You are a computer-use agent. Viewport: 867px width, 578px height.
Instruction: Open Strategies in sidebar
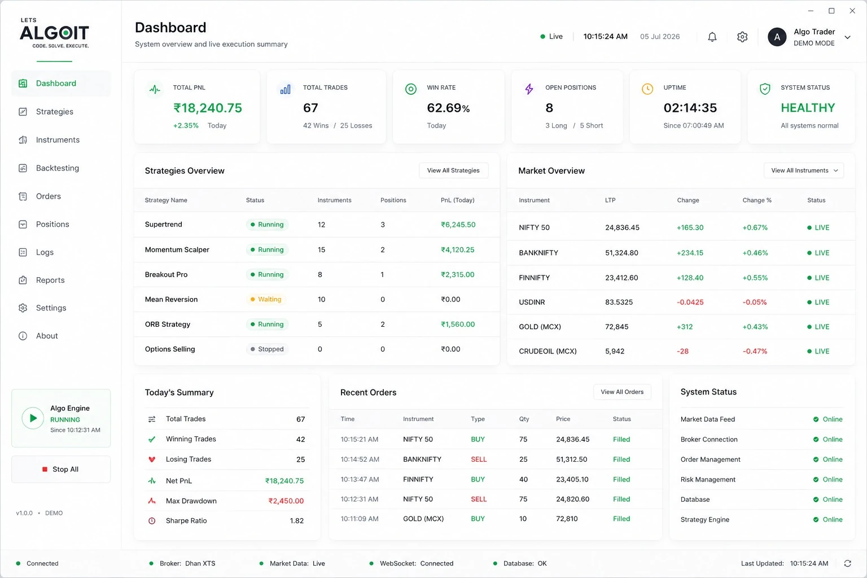coord(61,112)
